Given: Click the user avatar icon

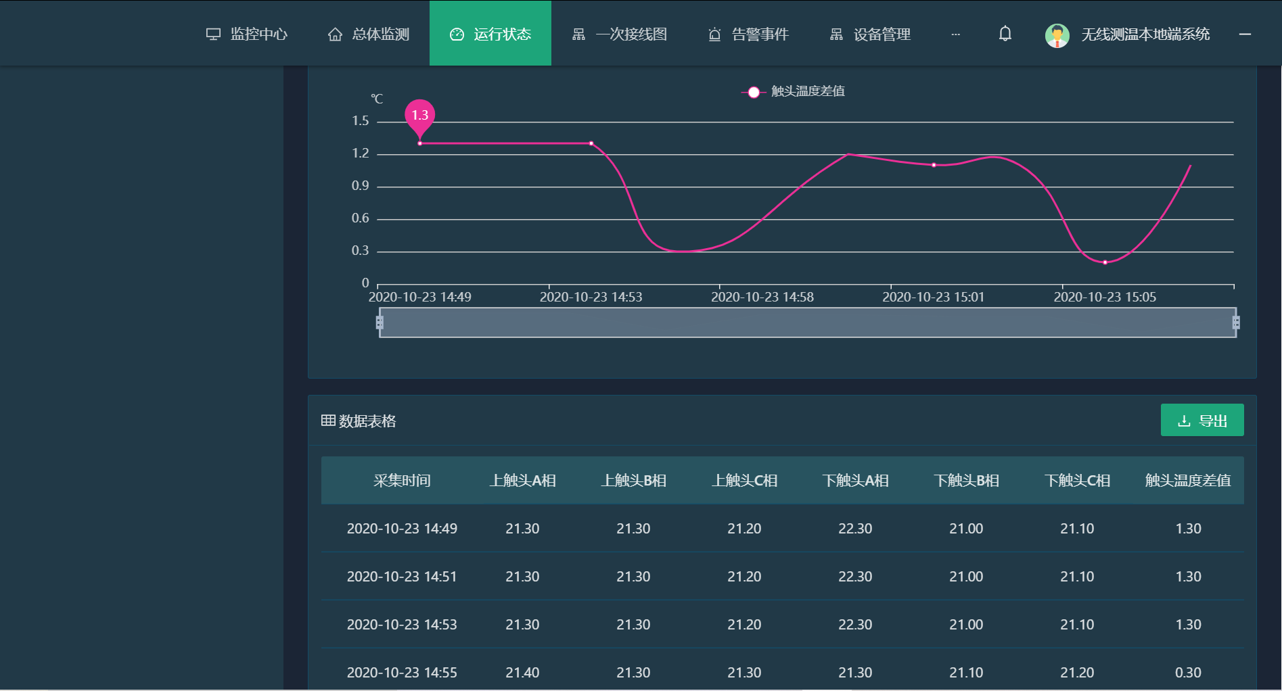Looking at the screenshot, I should tap(1057, 34).
